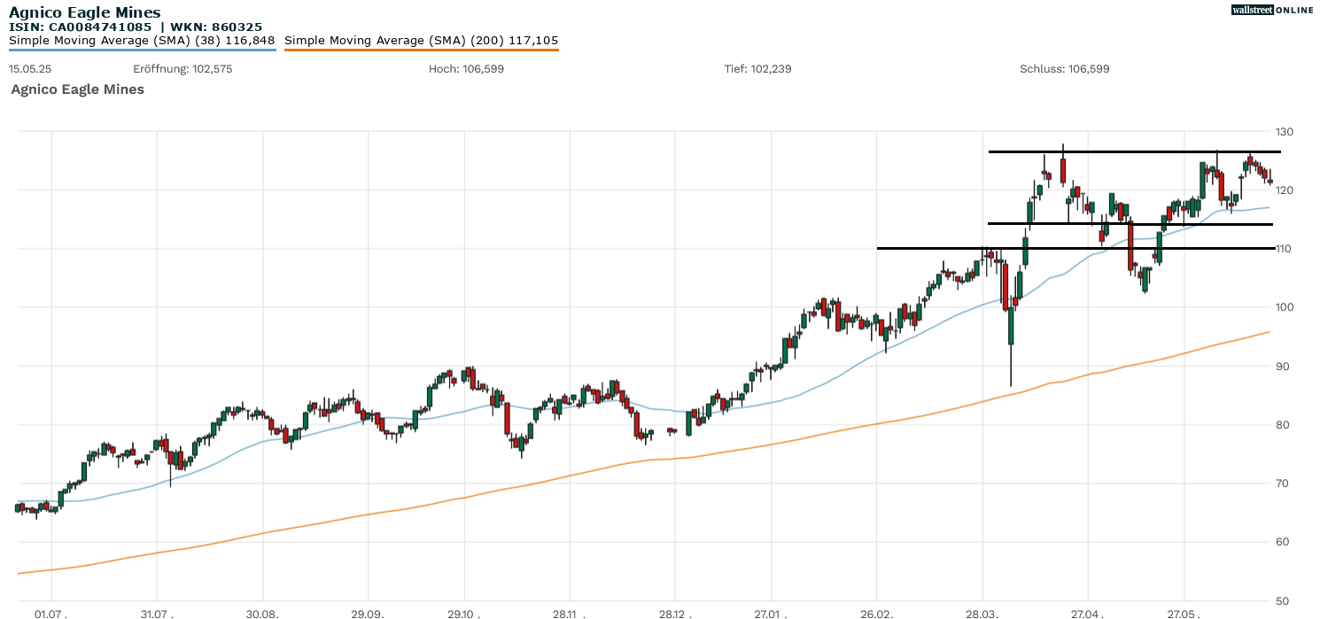Click the top black resistance line near 127

[1134, 151]
